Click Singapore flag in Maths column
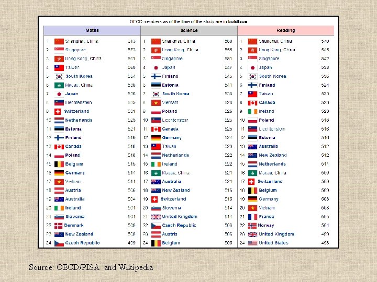 pos(59,50)
